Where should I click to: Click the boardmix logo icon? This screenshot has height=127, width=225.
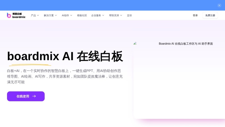tap(9, 16)
